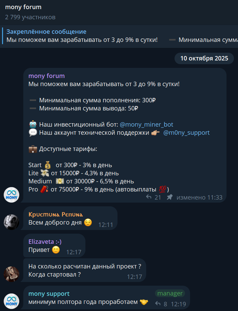Click the 100 emoji in Pro tariff line
238x311 pixels.
162,189
